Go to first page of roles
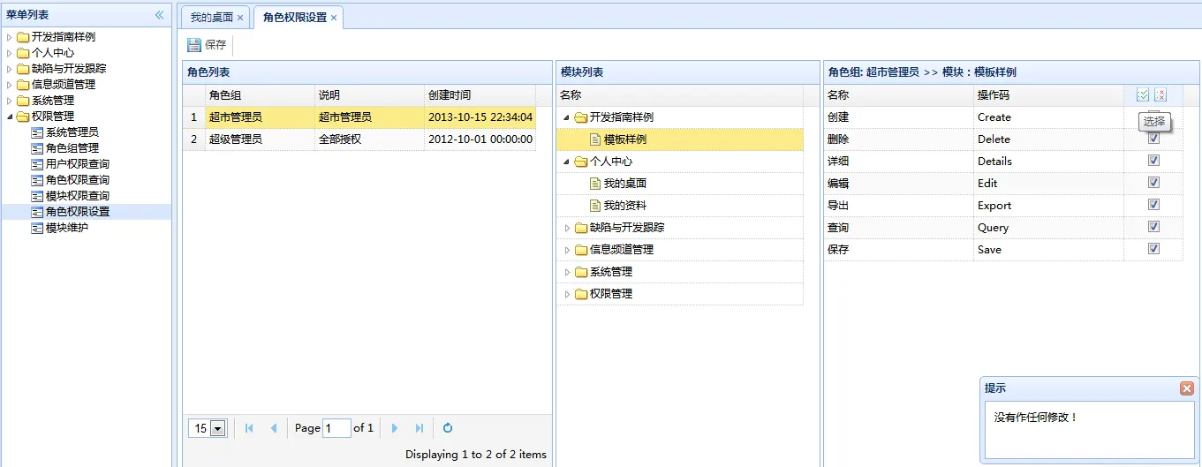The height and width of the screenshot is (467, 1202). [249, 428]
